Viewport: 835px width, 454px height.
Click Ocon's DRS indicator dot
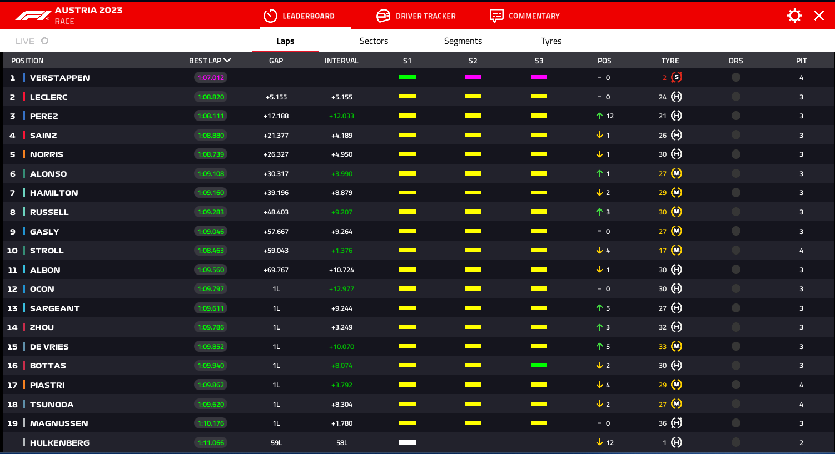click(x=736, y=288)
